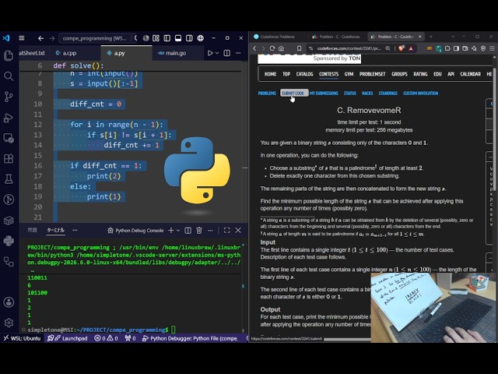Click the forwarded ports status bar item
This screenshot has height=374, width=498.
130,338
